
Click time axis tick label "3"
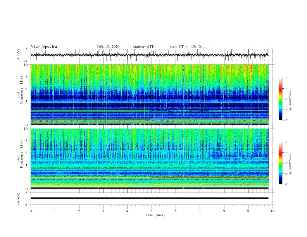(103, 211)
